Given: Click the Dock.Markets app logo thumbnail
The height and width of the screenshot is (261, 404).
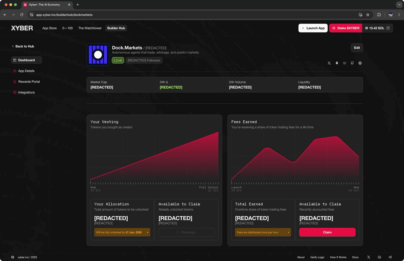Looking at the screenshot, I should pyautogui.click(x=98, y=54).
